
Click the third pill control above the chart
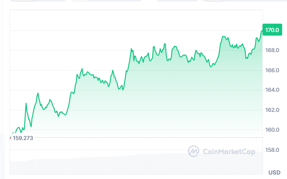[177, 1]
